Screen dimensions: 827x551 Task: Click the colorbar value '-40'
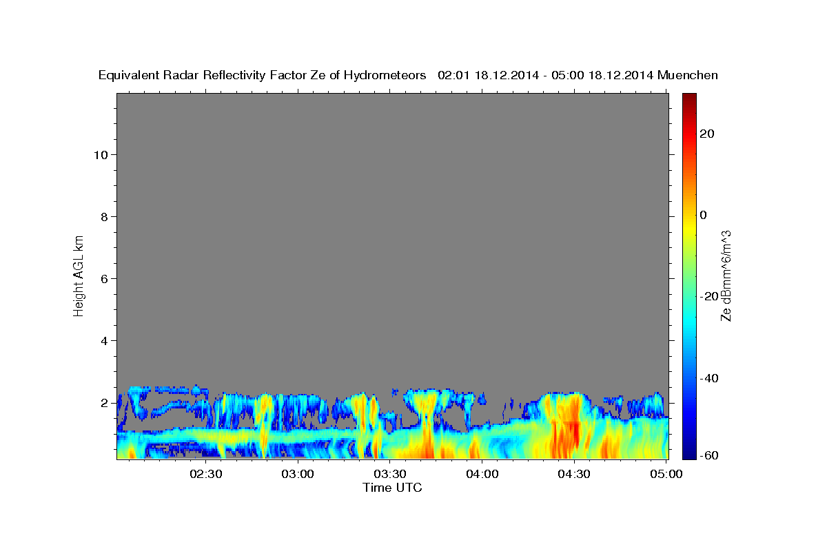coord(709,377)
